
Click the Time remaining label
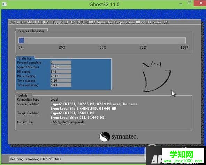[x=28, y=85]
